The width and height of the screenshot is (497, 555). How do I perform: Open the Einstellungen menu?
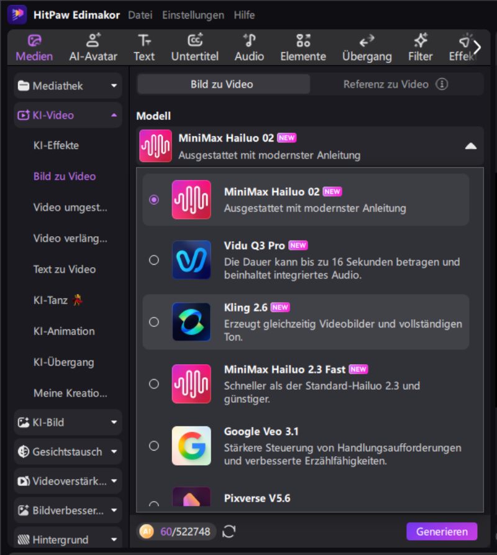coord(193,15)
